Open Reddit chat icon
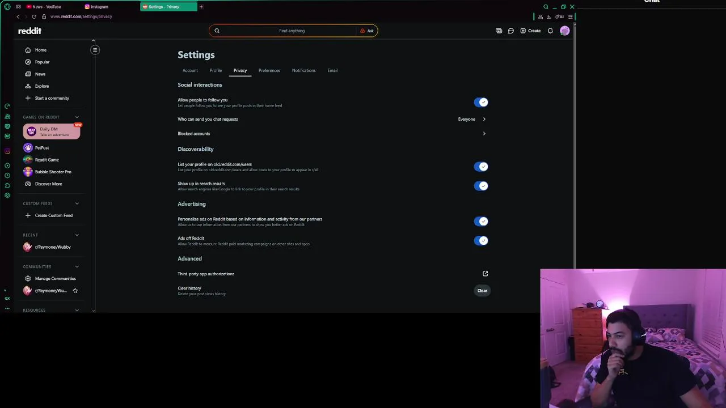 (x=510, y=31)
